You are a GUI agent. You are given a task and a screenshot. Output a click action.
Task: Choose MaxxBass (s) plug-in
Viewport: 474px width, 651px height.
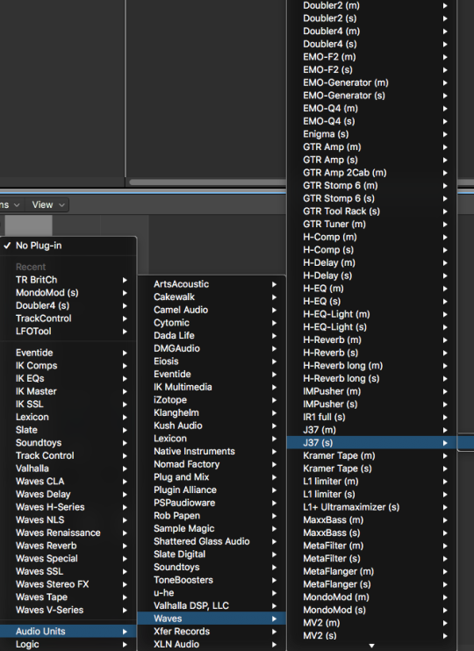[x=372, y=533]
